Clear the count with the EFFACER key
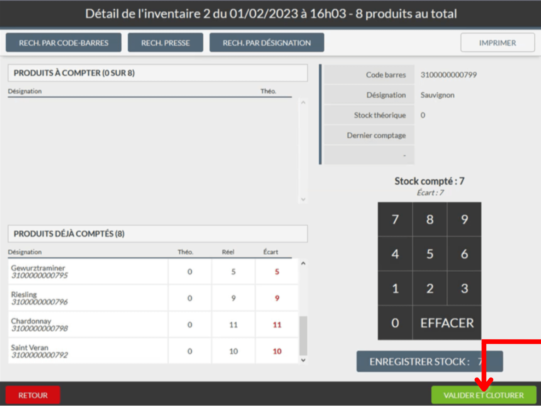541x408 pixels. coord(447,323)
